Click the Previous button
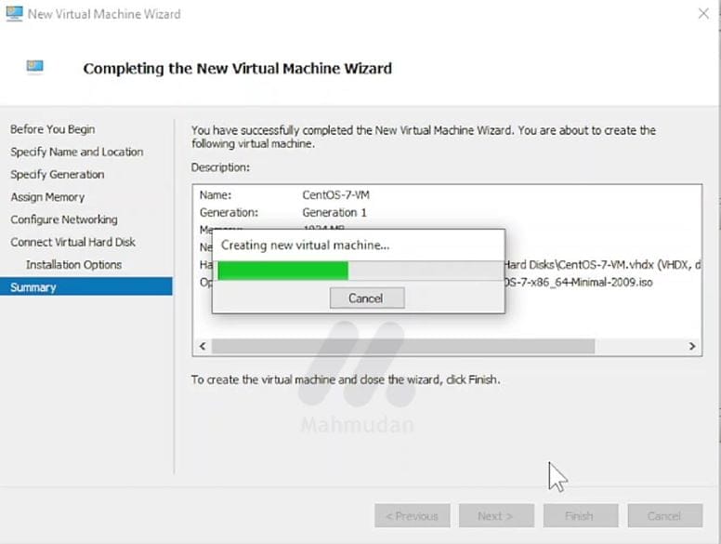The height and width of the screenshot is (544, 721). pos(413,516)
